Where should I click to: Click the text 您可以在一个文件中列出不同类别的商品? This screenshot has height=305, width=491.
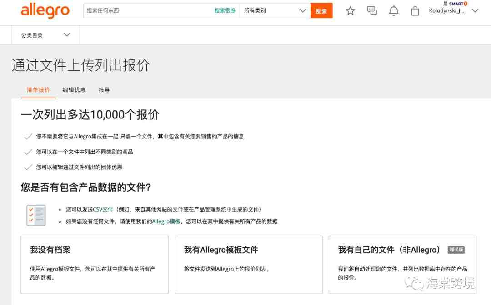[85, 152]
